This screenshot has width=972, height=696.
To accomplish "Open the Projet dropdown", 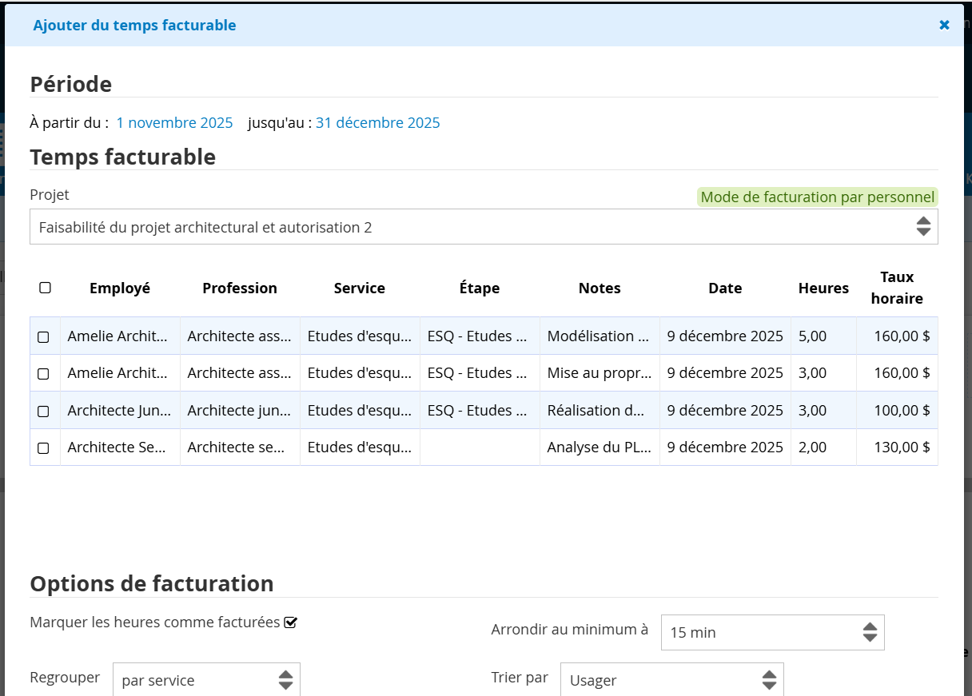I will [x=484, y=227].
